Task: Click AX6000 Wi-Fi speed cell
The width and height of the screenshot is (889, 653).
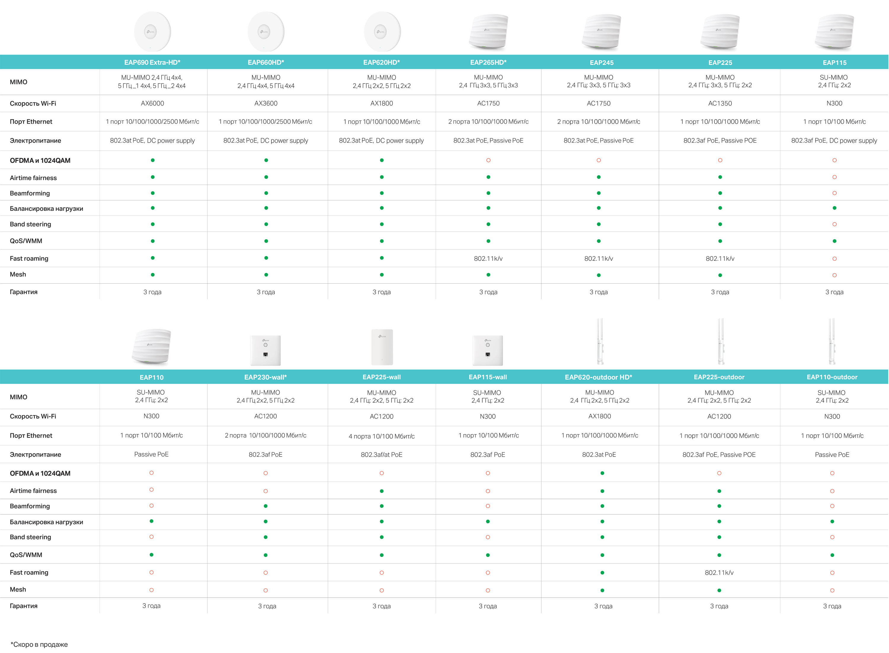Action: click(153, 103)
